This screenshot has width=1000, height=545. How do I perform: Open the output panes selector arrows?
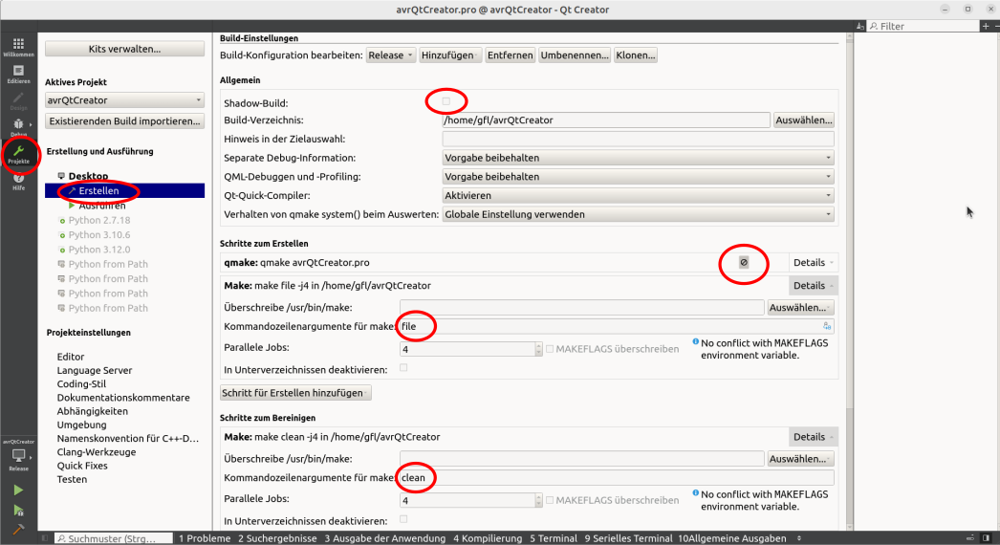(x=799, y=538)
